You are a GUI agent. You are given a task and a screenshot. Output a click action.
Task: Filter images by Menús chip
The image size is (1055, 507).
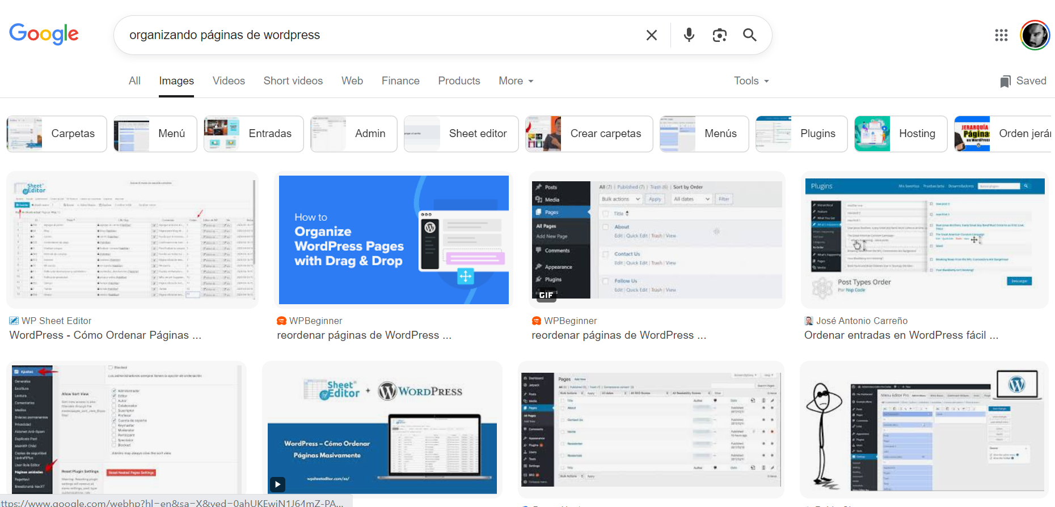[704, 134]
